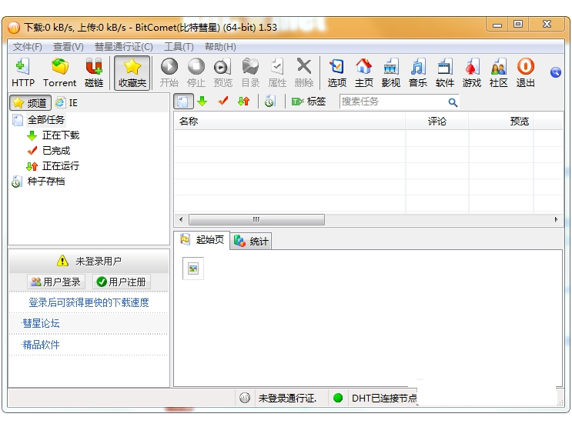Open the 音乐 music icon
The width and height of the screenshot is (572, 427).
[418, 72]
